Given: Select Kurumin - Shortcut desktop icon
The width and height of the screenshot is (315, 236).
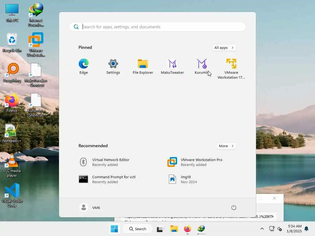Looking at the screenshot, I should [x=36, y=105].
